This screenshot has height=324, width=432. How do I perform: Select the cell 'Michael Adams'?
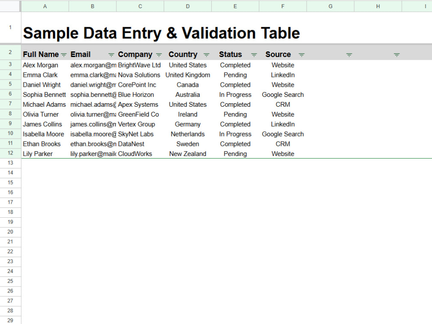pos(45,105)
